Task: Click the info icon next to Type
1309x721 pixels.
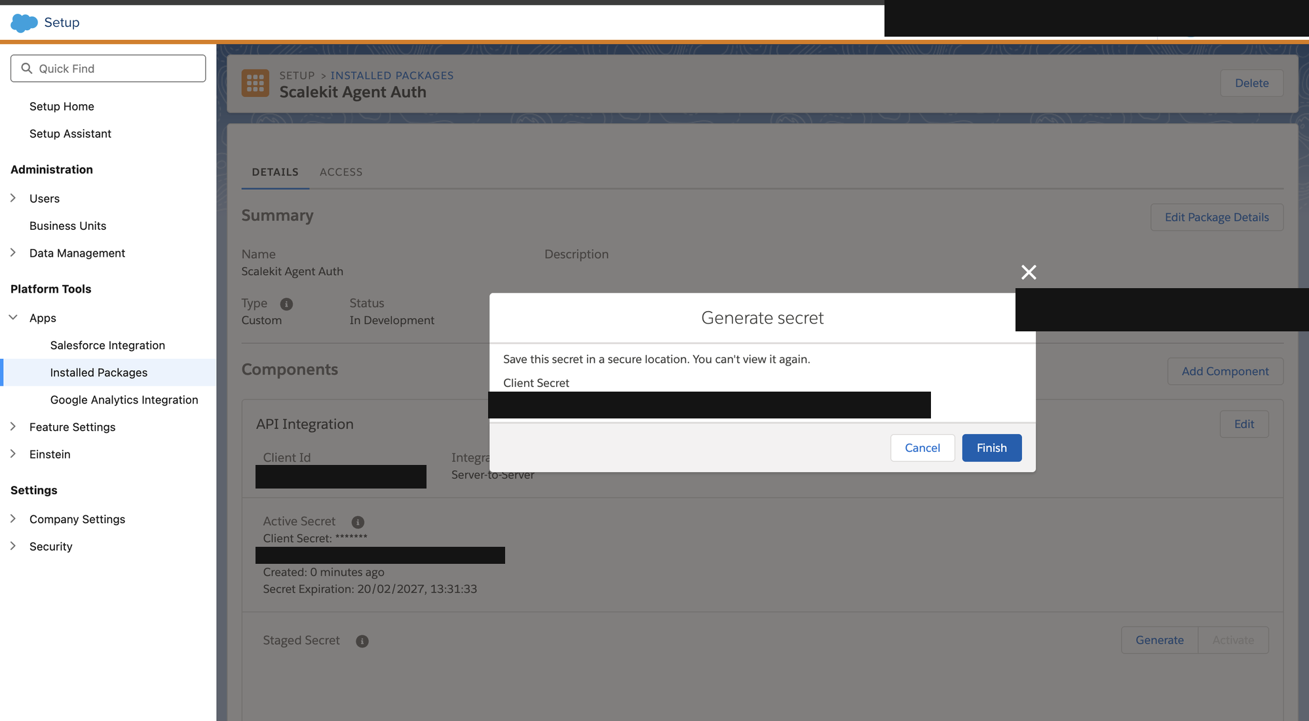Action: pyautogui.click(x=286, y=304)
